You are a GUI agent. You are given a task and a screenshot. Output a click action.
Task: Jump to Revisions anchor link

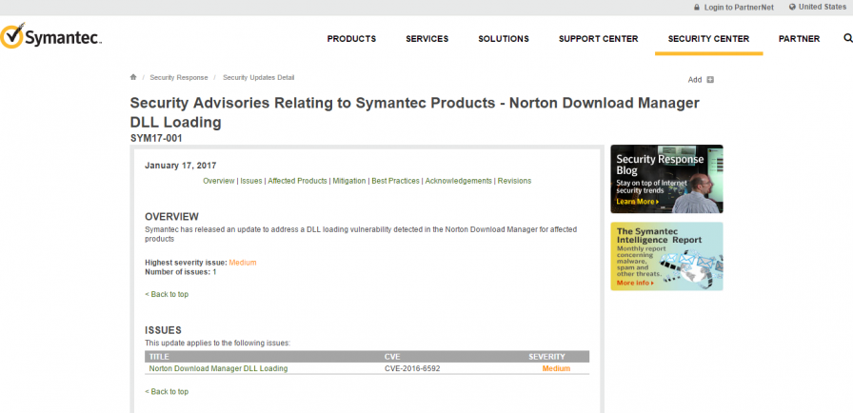(x=515, y=181)
